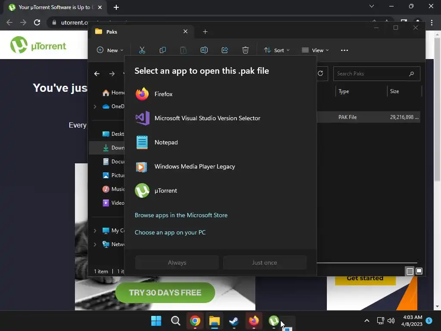The height and width of the screenshot is (331, 441).
Task: Open Home in the navigation pane
Action: tap(113, 93)
